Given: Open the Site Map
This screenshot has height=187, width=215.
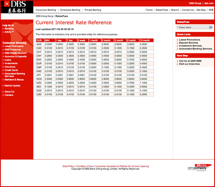Looking at the screenshot, I should [201, 10].
